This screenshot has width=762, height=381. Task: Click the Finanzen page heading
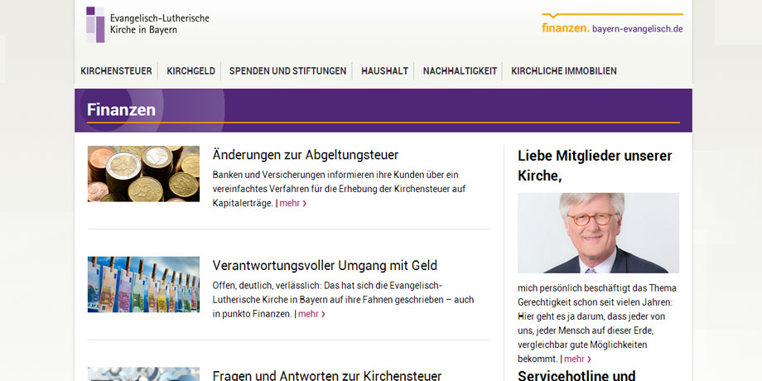point(122,110)
